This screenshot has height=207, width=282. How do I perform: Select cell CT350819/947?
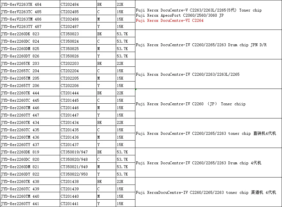[74, 152]
